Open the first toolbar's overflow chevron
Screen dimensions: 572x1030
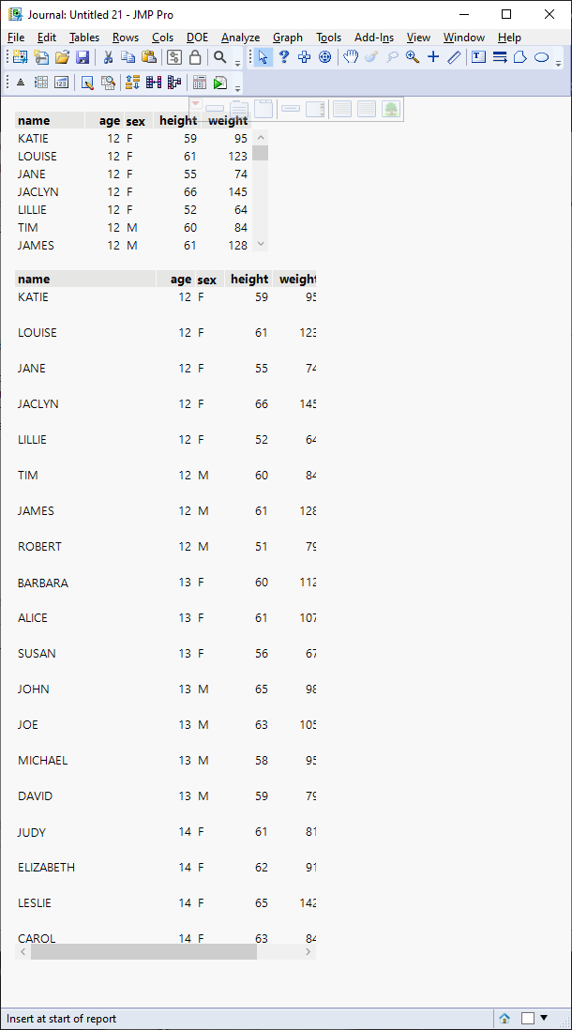click(x=235, y=63)
